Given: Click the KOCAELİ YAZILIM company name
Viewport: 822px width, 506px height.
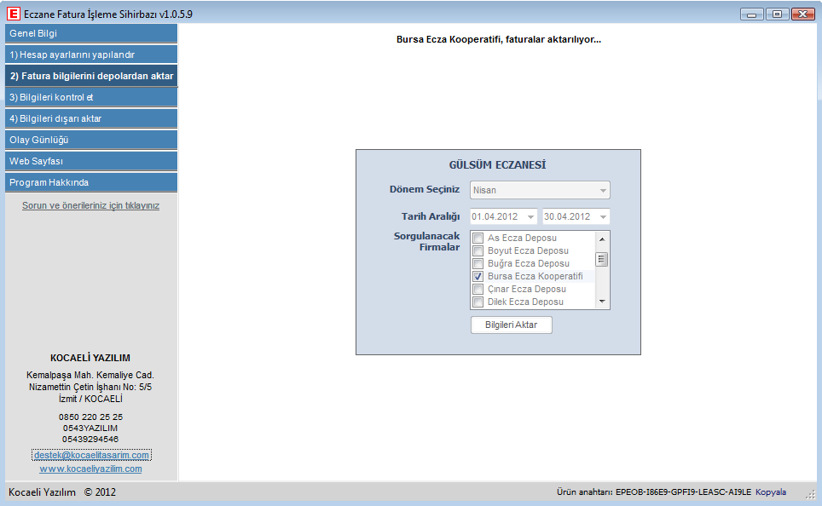Looking at the screenshot, I should pyautogui.click(x=90, y=358).
